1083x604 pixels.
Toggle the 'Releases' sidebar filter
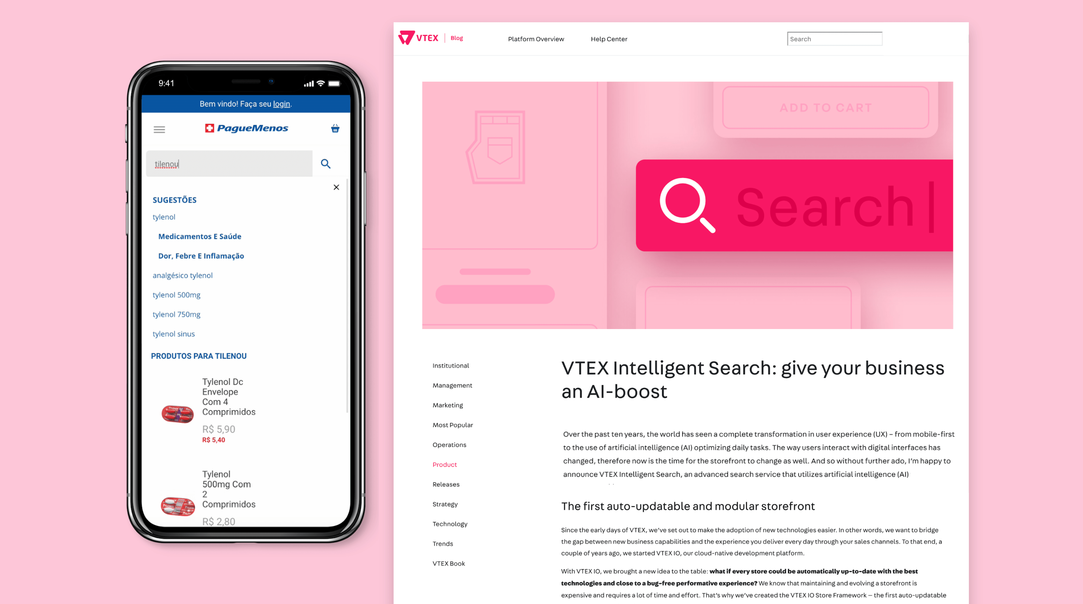pos(445,484)
